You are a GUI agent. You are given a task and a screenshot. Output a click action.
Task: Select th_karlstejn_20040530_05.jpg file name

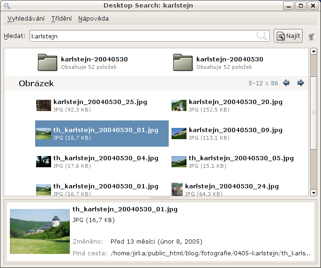[241, 158]
